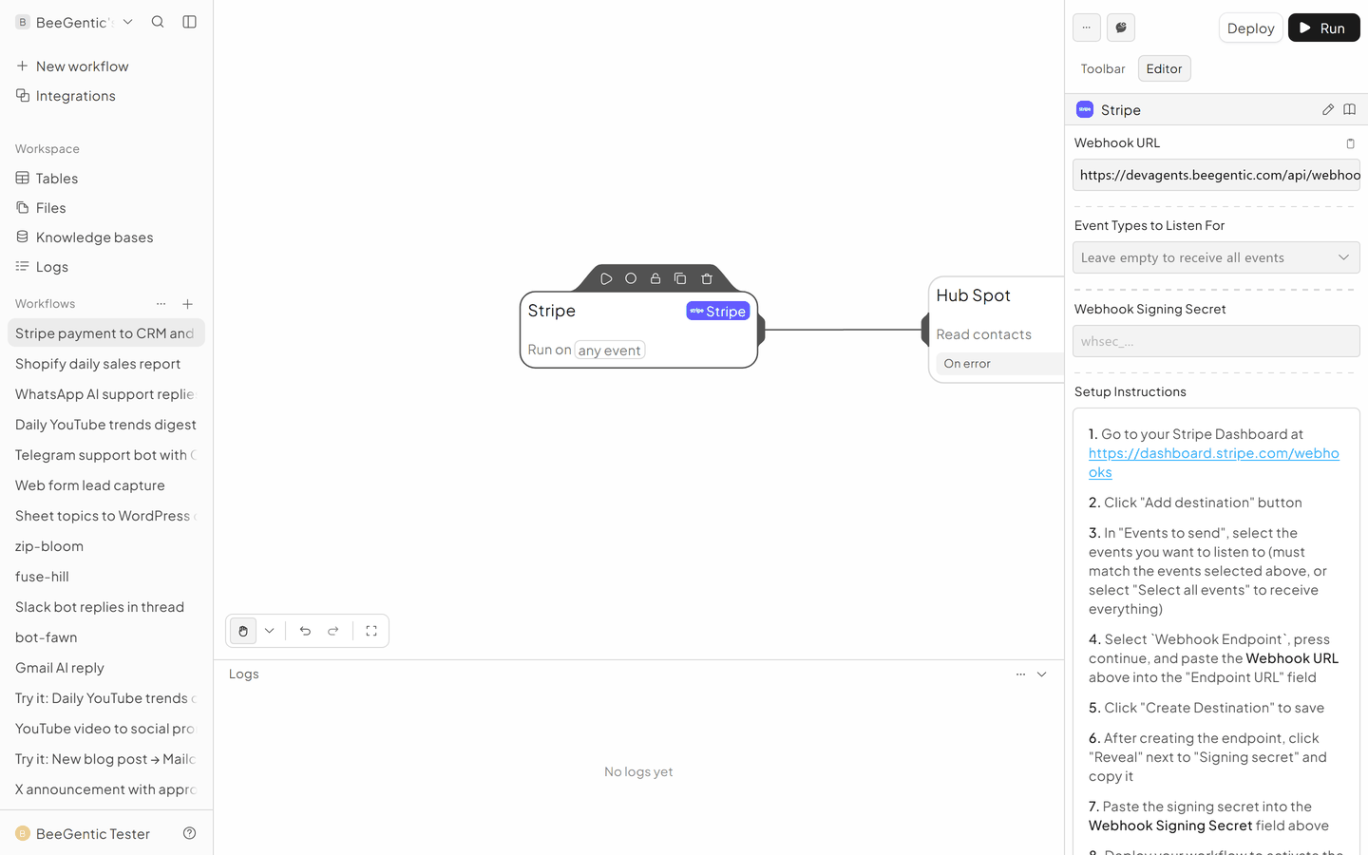The width and height of the screenshot is (1368, 855).
Task: Open the 'YouTube video to social pro' workflow
Action: [106, 729]
